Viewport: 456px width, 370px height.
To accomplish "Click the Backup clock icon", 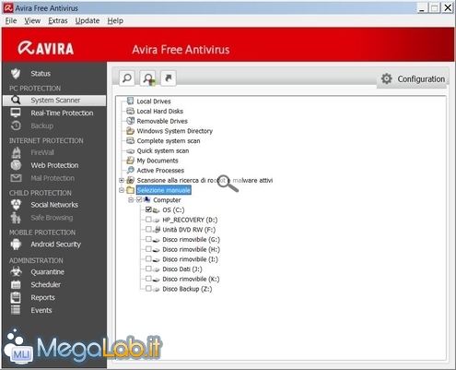I will [x=16, y=125].
